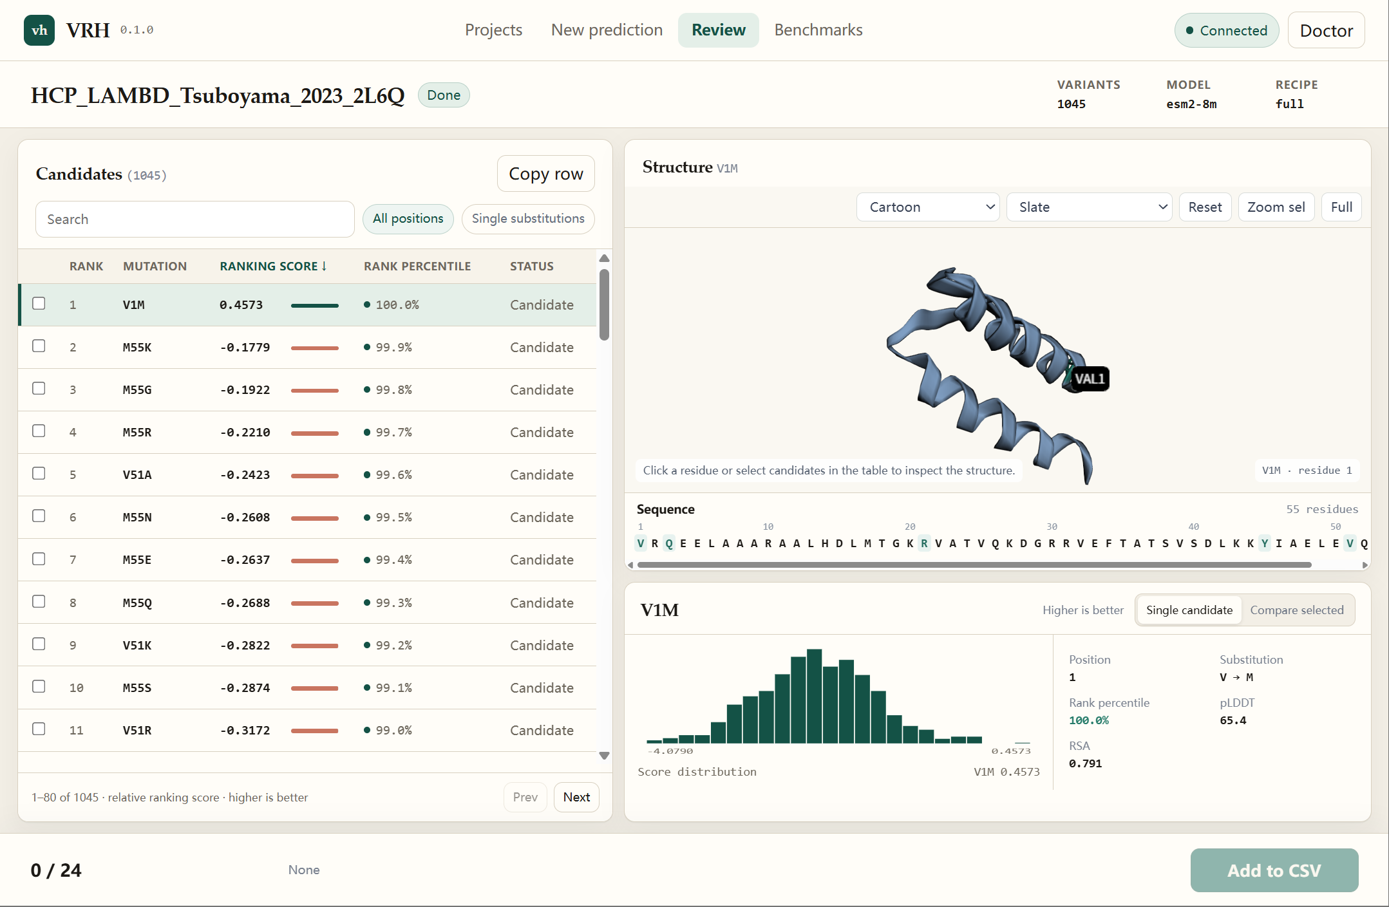Expand the Slate color scheme dropdown
Viewport: 1389px width, 907px height.
(x=1089, y=207)
